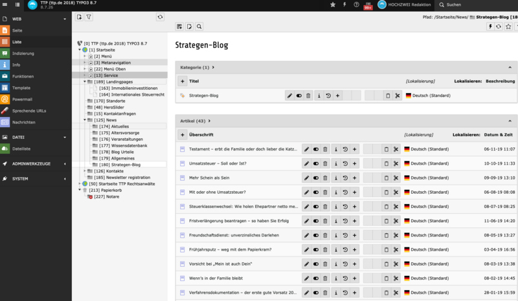Open the Template module
This screenshot has width=518, height=301.
click(22, 88)
